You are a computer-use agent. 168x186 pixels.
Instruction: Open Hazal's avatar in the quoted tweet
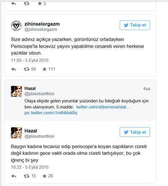[16, 91]
